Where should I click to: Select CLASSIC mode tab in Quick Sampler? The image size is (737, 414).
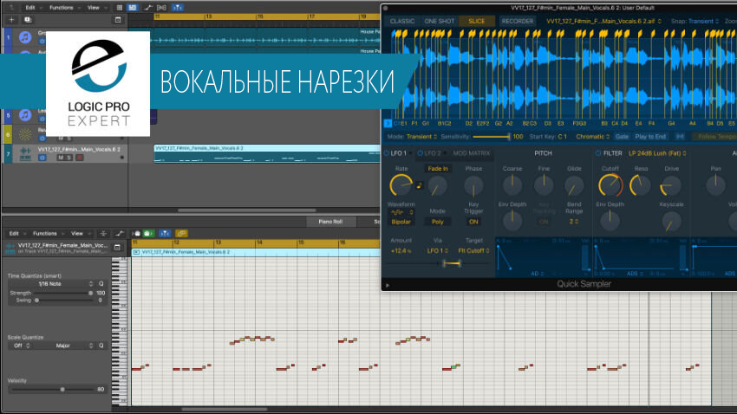coord(402,21)
